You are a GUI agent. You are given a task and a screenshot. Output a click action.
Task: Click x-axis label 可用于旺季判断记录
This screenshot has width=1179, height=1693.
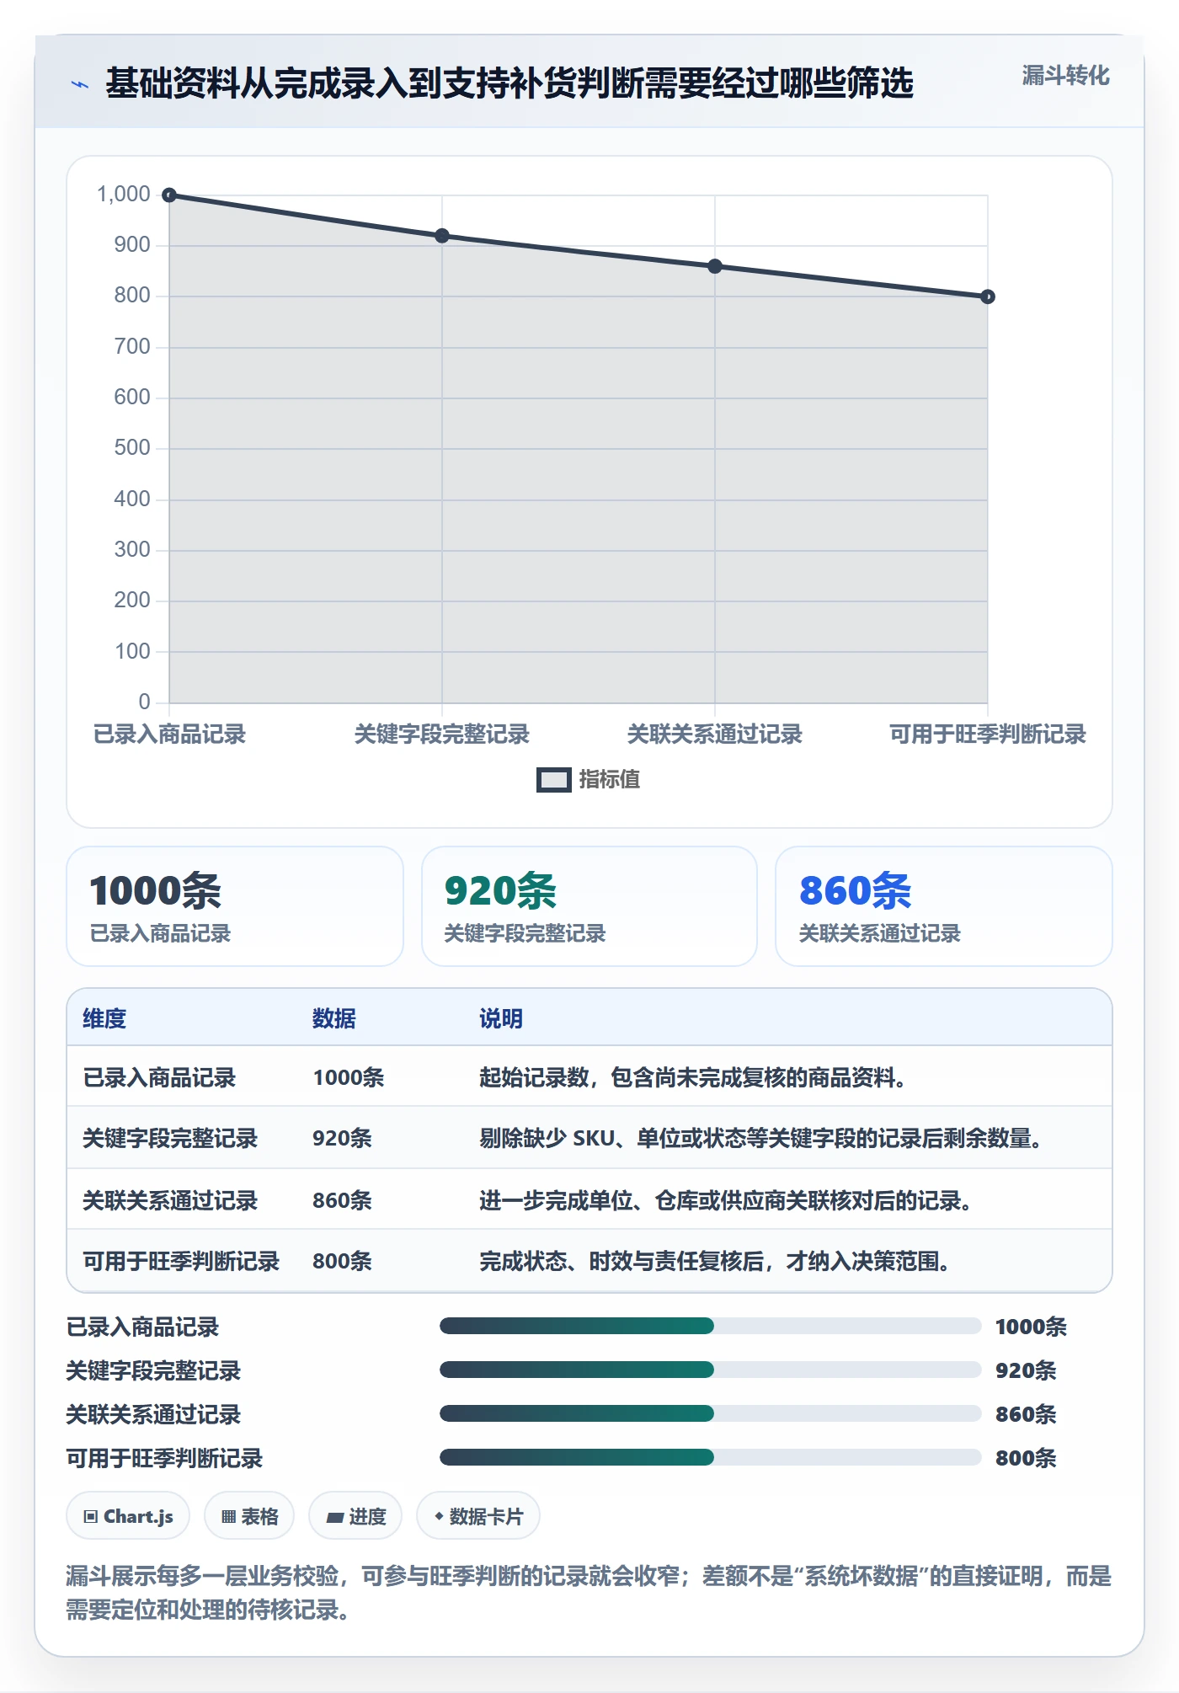click(988, 734)
